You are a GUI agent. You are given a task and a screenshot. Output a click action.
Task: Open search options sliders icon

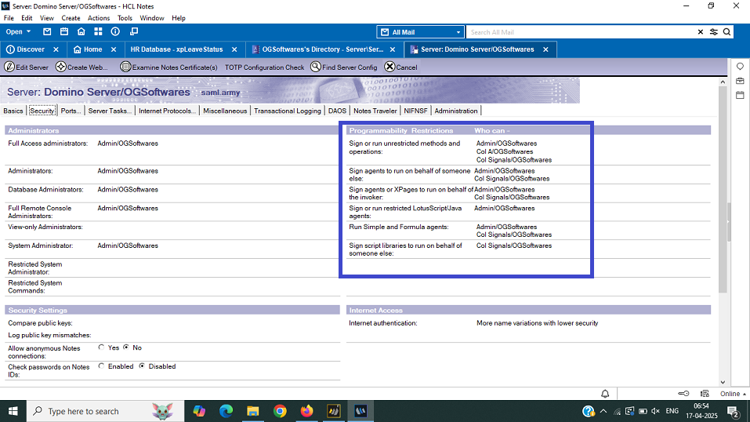[x=714, y=32]
